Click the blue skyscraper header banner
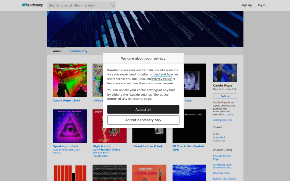Screen dimensions: 290x181 pyautogui.click(x=145, y=29)
